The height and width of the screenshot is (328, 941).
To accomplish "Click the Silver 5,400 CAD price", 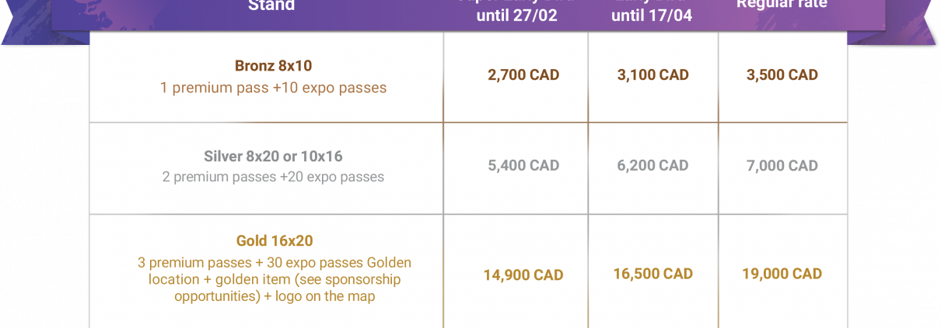I will (523, 165).
